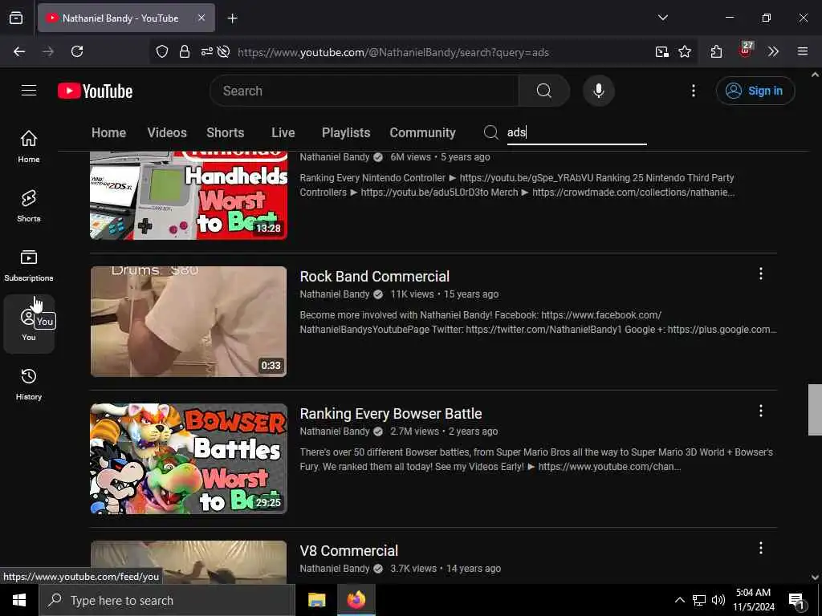
Task: Open Shorts in sidebar
Action: 29,206
